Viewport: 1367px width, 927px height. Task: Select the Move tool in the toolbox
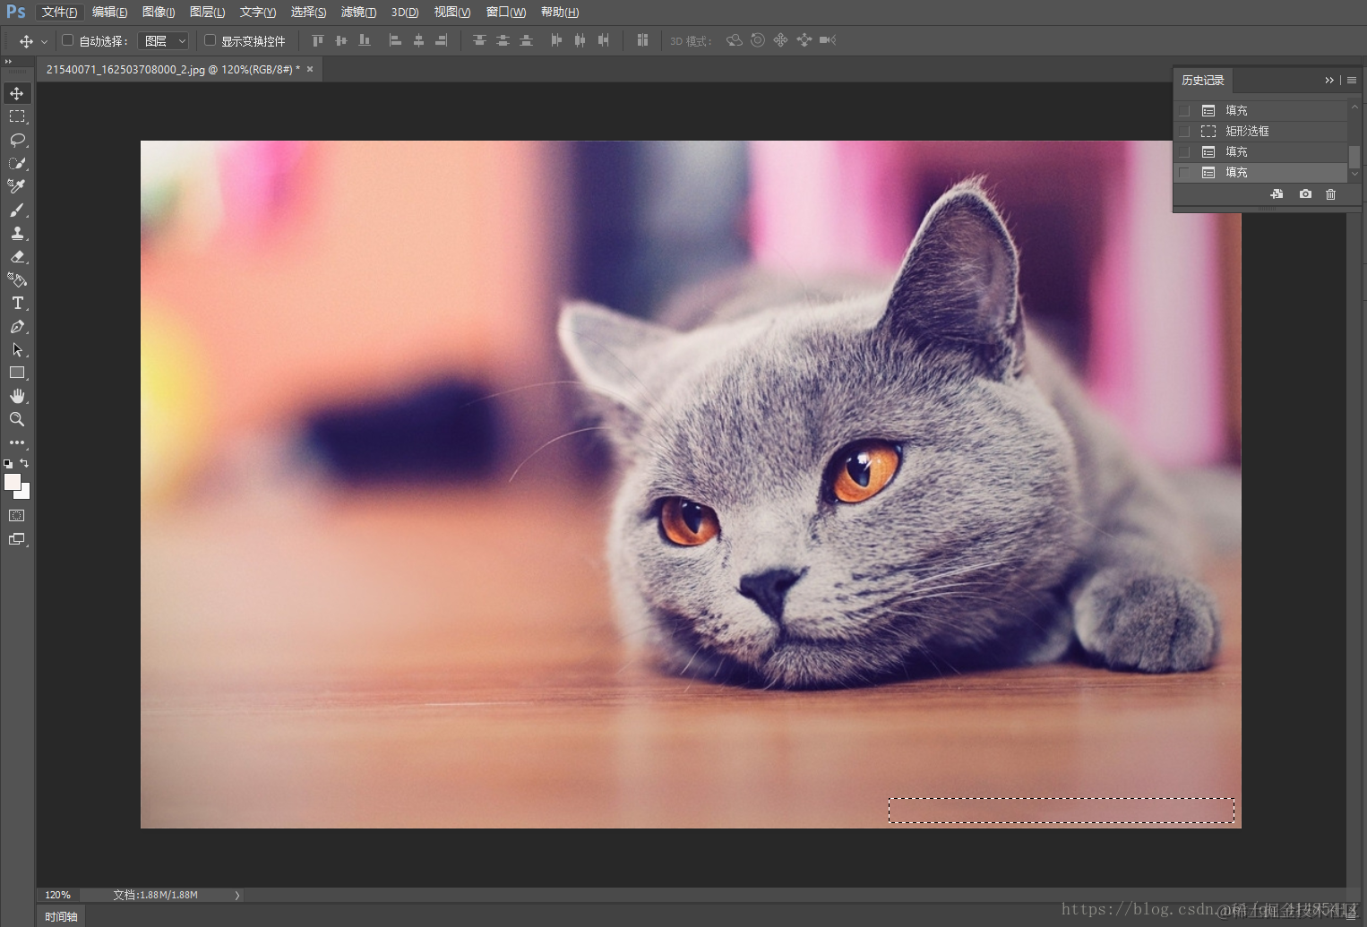pyautogui.click(x=17, y=93)
